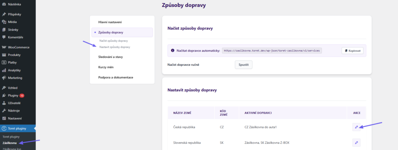Click the Česká republika country cell
The image size is (398, 150).
[184, 127]
